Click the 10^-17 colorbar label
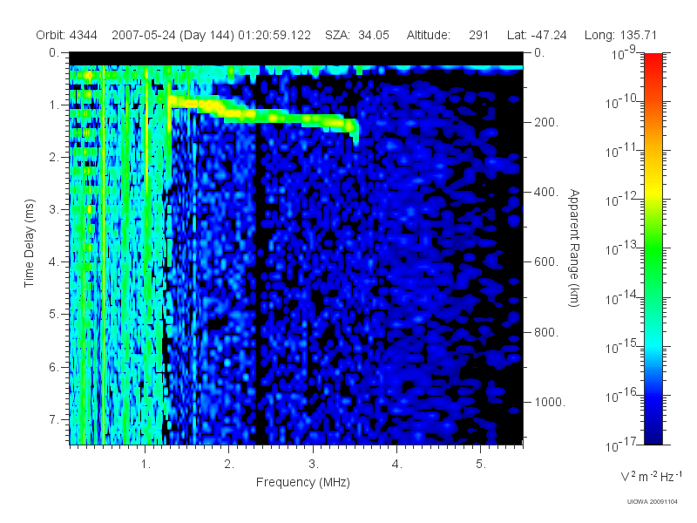Viewport: 697px width, 523px height. tap(620, 445)
